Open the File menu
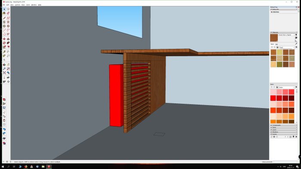 point(3,5)
